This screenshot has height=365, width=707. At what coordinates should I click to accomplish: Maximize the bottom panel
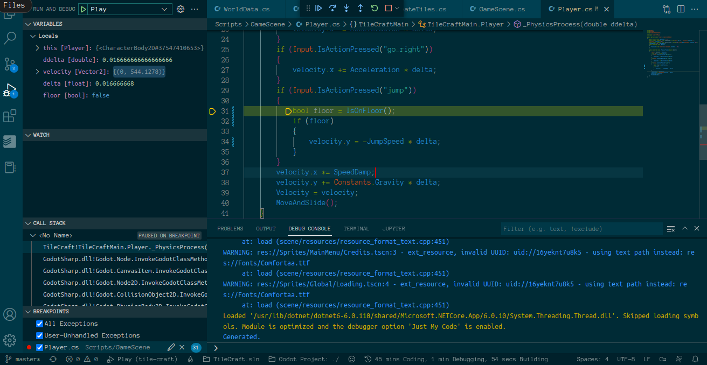point(685,229)
